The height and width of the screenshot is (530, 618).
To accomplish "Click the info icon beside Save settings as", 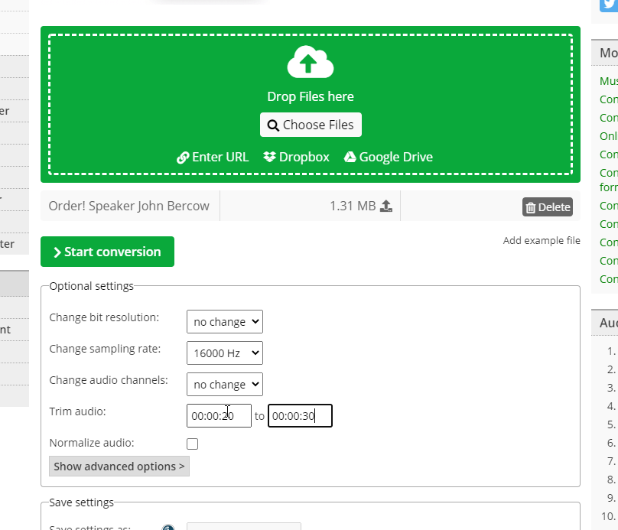I will click(x=168, y=528).
